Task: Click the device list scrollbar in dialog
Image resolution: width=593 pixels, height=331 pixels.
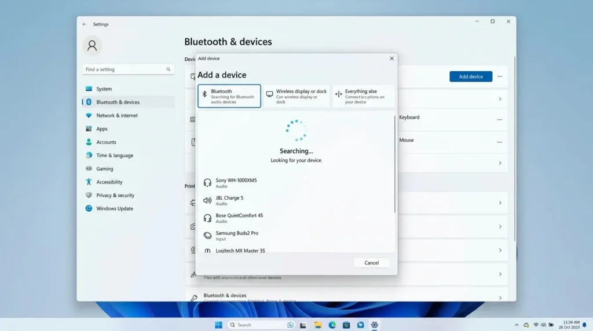Action: pyautogui.click(x=394, y=164)
